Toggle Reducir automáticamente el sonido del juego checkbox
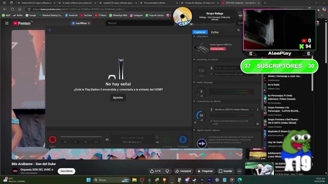Screen dimensions: 328x184 (x=211, y=121)
